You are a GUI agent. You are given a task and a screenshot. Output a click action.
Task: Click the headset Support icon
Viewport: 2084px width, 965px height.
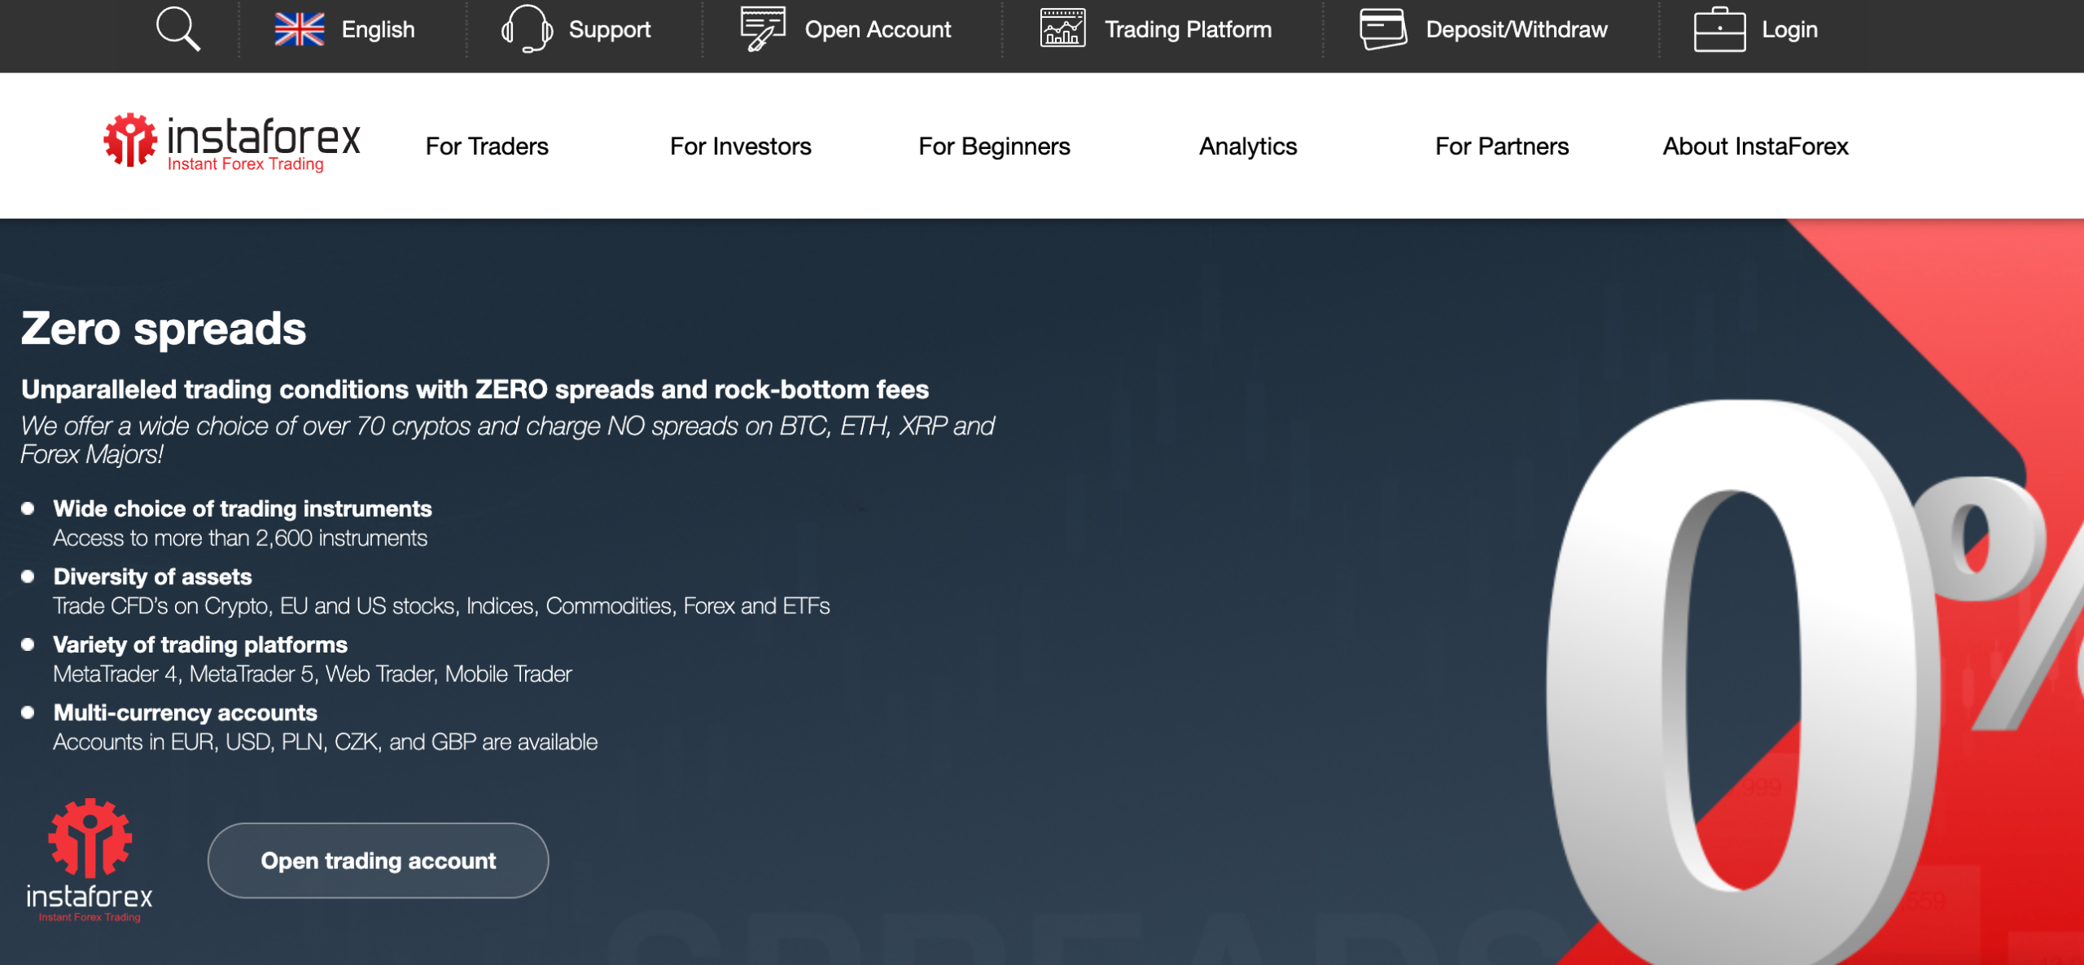point(527,29)
